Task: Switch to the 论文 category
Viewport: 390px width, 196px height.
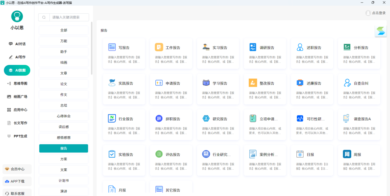Action: pyautogui.click(x=63, y=84)
